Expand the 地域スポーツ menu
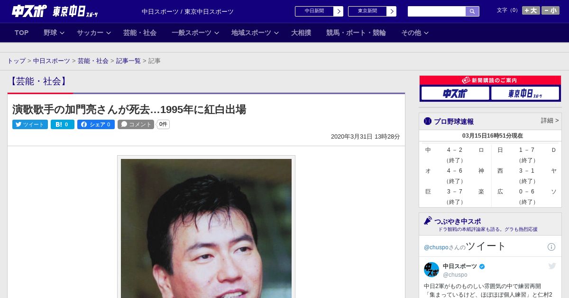Image resolution: width=569 pixels, height=298 pixels. 255,33
